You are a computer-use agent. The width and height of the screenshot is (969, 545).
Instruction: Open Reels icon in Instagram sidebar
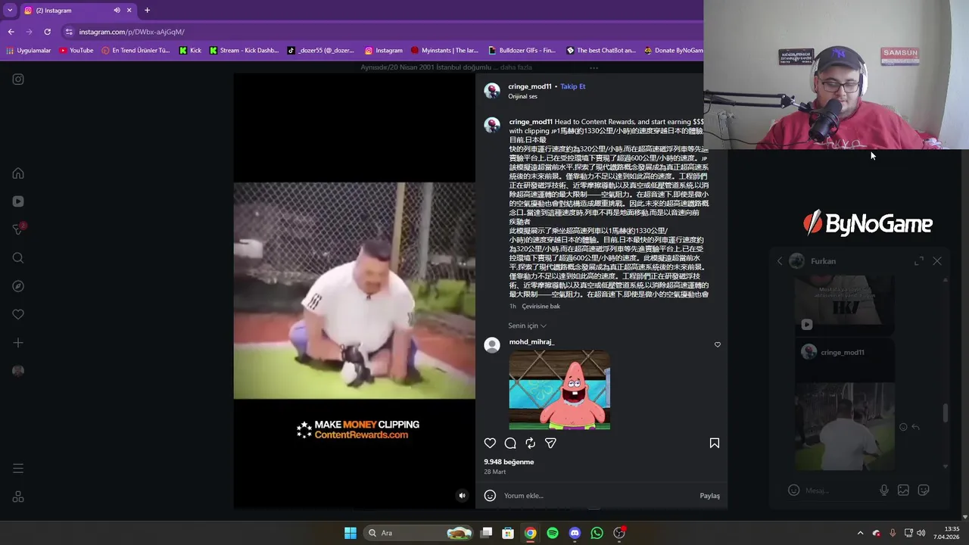18,201
